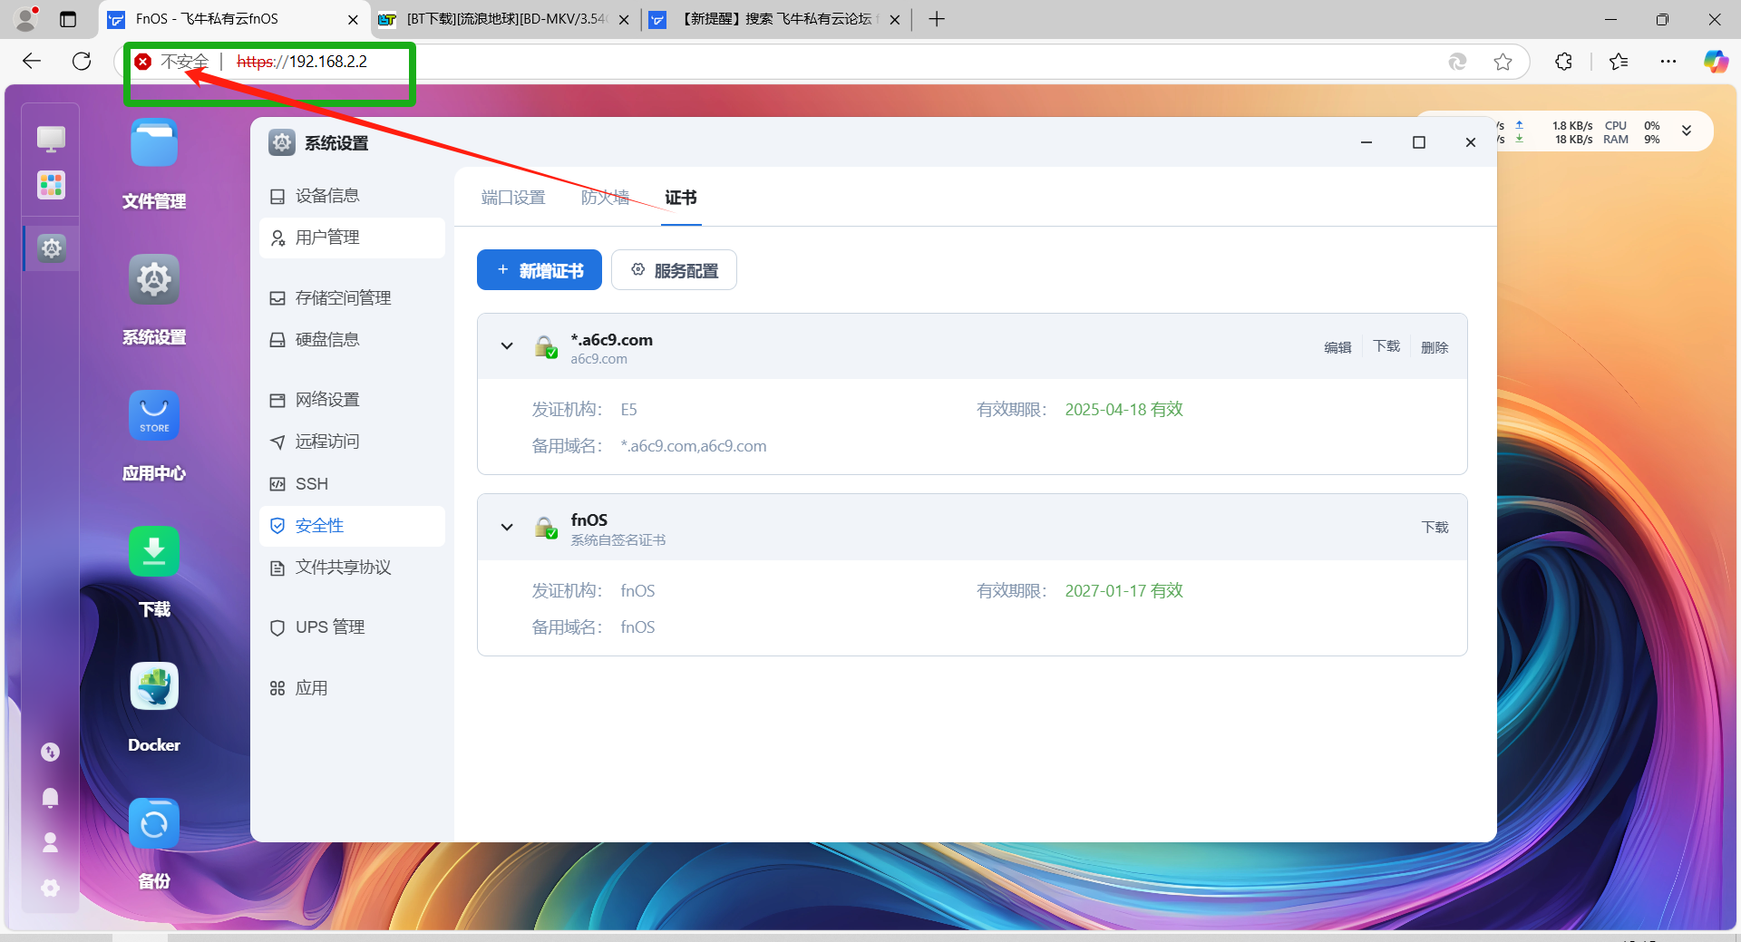
Task: Add page to favorites star icon
Action: (1503, 62)
